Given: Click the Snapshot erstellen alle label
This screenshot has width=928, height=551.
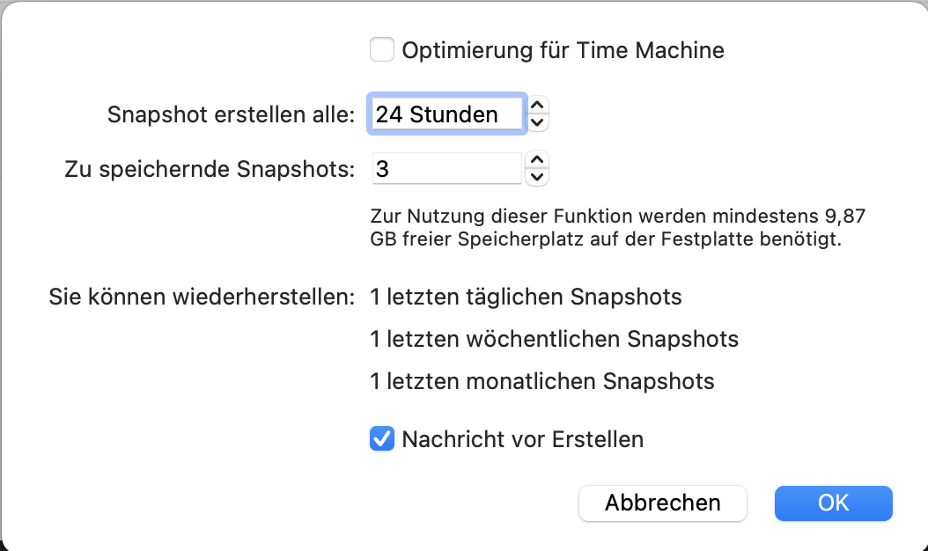Looking at the screenshot, I should 231,114.
